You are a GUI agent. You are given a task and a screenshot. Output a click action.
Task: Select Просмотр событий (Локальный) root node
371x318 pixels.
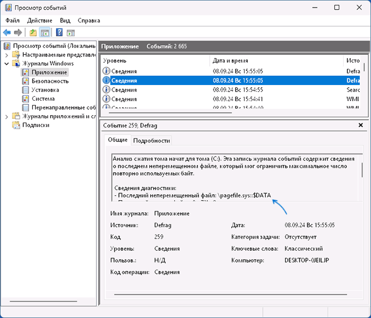54,46
